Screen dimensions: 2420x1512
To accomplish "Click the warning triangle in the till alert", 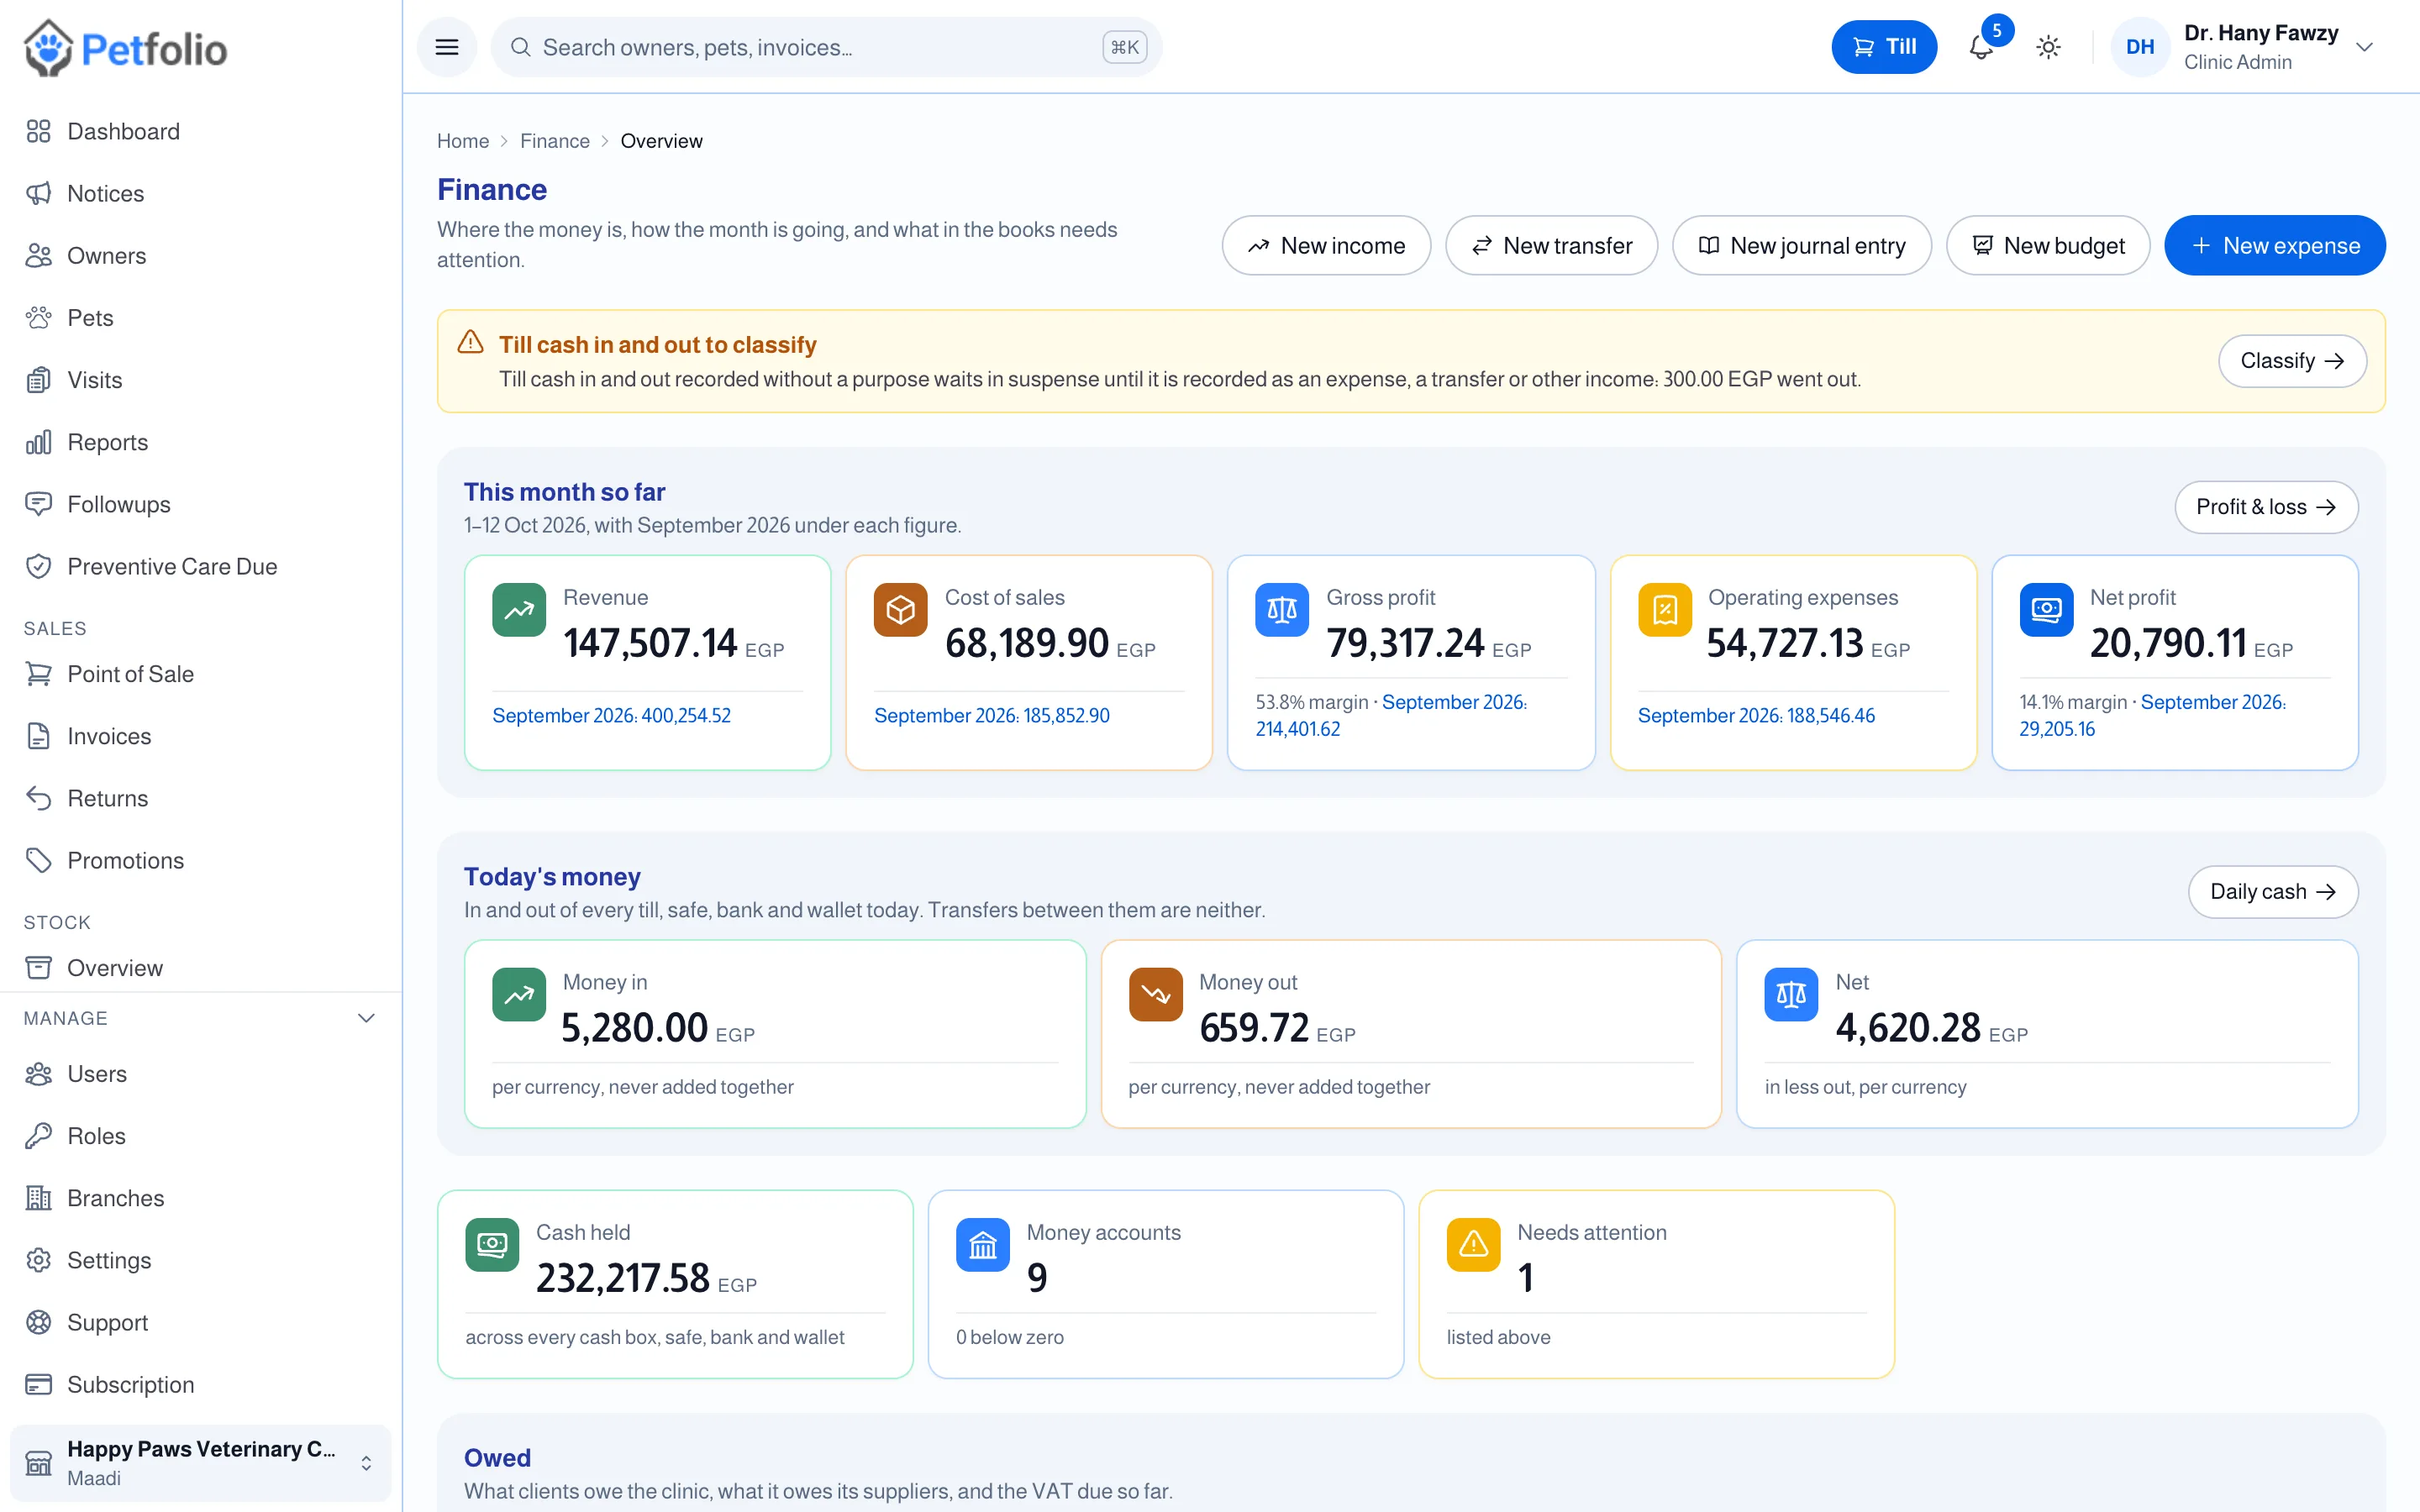I will click(470, 343).
